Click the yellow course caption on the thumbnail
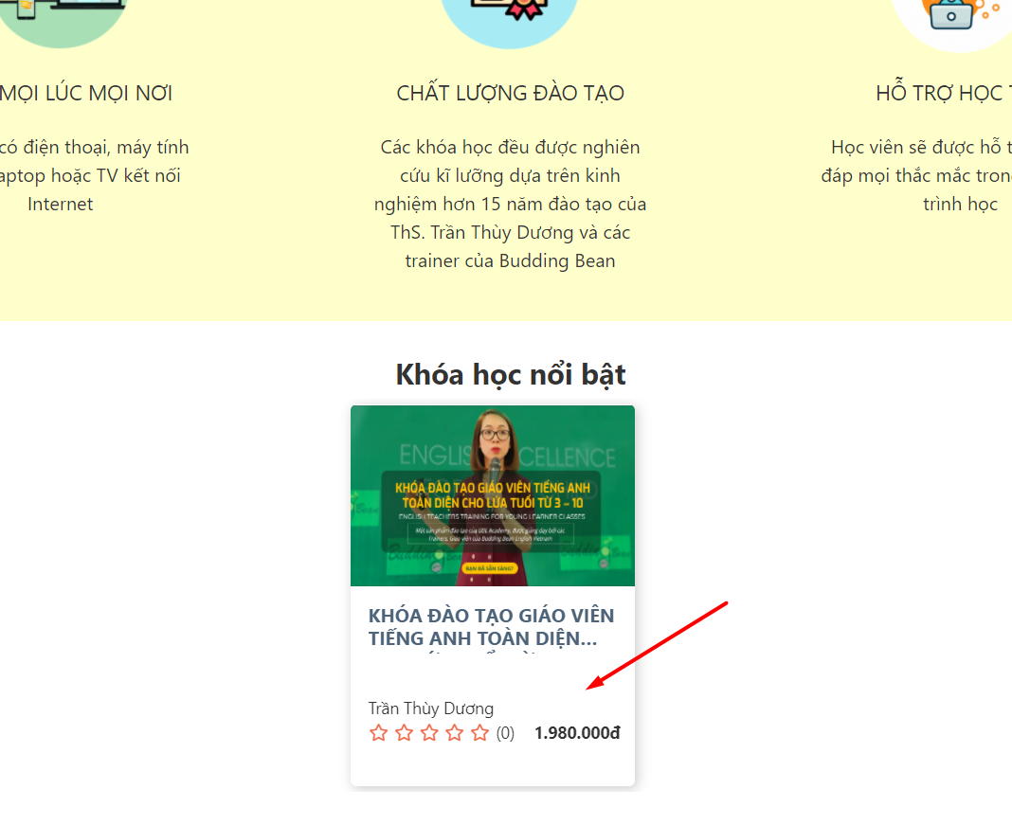The width and height of the screenshot is (1012, 825). click(493, 494)
